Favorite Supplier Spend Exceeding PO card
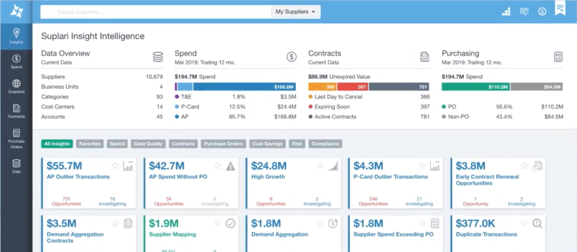The width and height of the screenshot is (577, 252). pyautogui.click(x=423, y=223)
